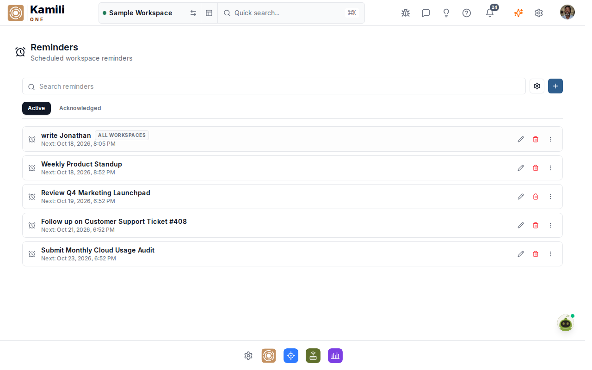This screenshot has width=592, height=370.
Task: Open reminder settings gear next to search
Action: 537,86
